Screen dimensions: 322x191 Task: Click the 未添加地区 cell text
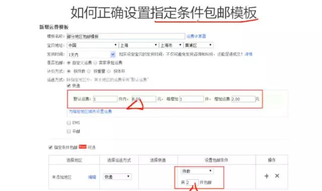[61, 177]
